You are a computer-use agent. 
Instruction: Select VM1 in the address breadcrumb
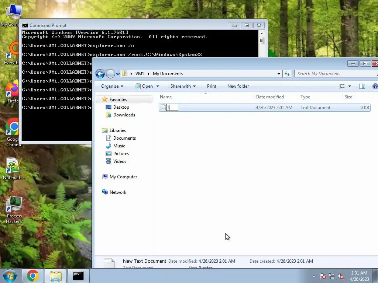(140, 74)
